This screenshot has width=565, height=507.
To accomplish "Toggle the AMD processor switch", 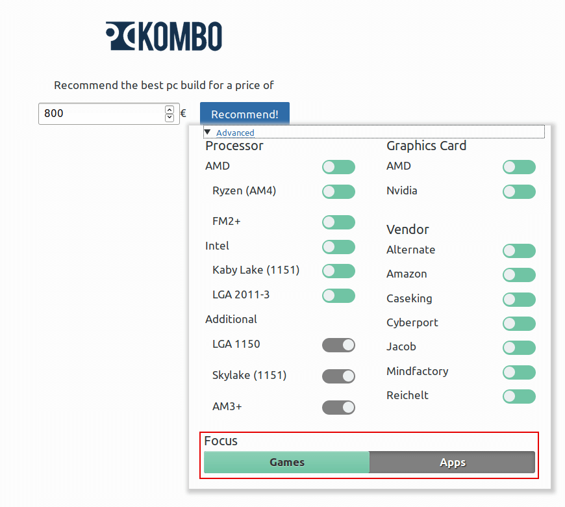I will 338,167.
